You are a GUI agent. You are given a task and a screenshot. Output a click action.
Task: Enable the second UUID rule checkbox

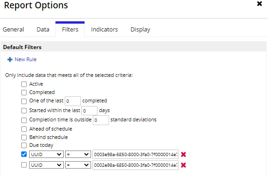(x=24, y=165)
